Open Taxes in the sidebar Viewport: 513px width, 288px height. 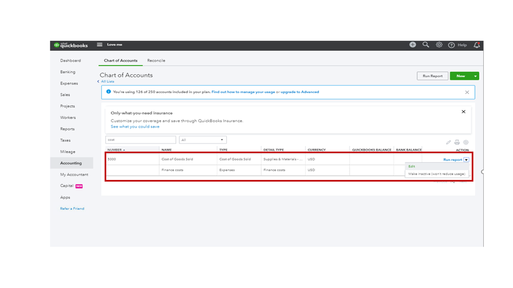(65, 140)
